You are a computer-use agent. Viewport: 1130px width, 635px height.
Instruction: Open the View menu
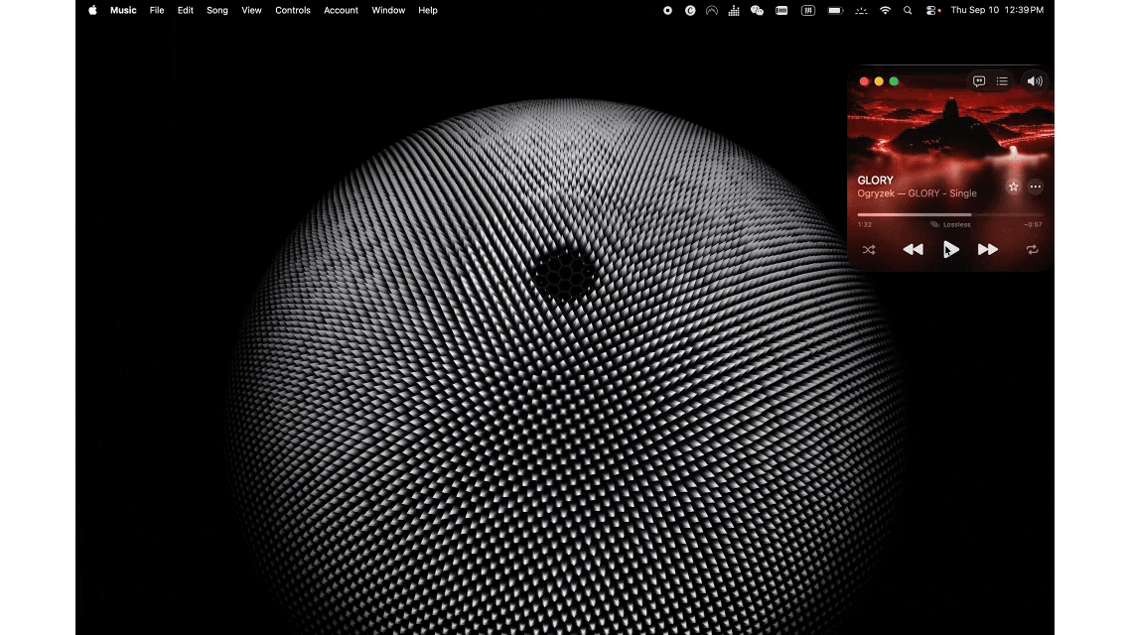(x=251, y=10)
